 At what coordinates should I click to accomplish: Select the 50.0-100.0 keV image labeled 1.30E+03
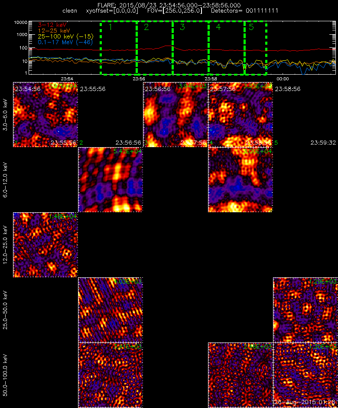coord(305,375)
